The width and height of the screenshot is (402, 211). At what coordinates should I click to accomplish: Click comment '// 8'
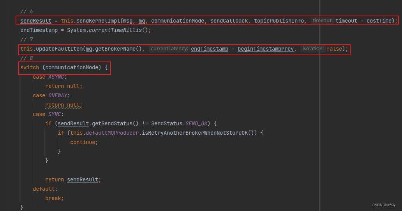(x=26, y=58)
